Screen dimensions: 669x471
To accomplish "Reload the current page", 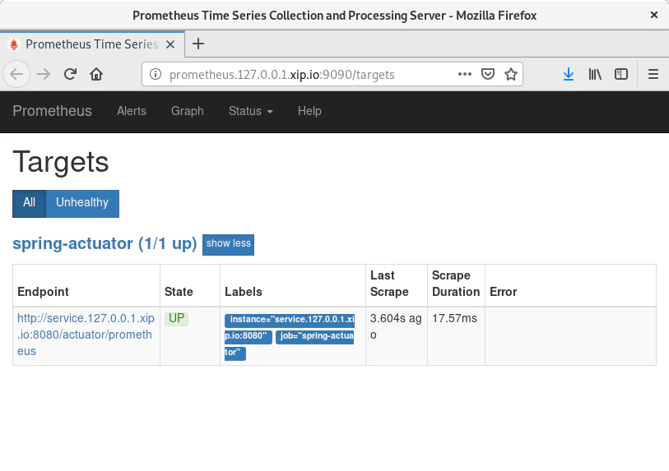I will point(71,74).
